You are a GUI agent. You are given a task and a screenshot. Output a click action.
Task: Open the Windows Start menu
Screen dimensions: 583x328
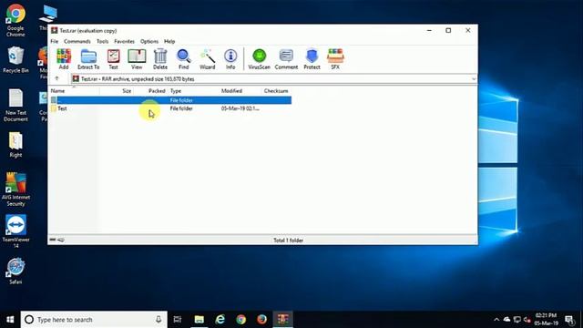coord(10,320)
